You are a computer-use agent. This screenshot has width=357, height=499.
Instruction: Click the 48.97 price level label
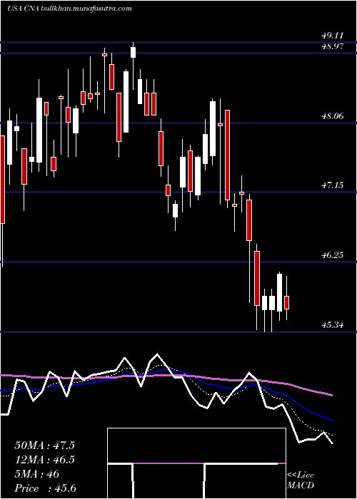pyautogui.click(x=333, y=46)
